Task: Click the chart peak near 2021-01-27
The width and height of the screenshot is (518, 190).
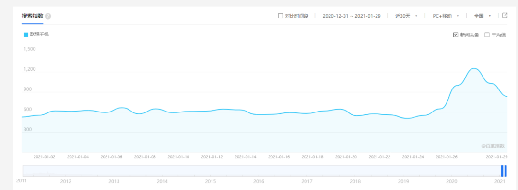Action: tap(474, 68)
